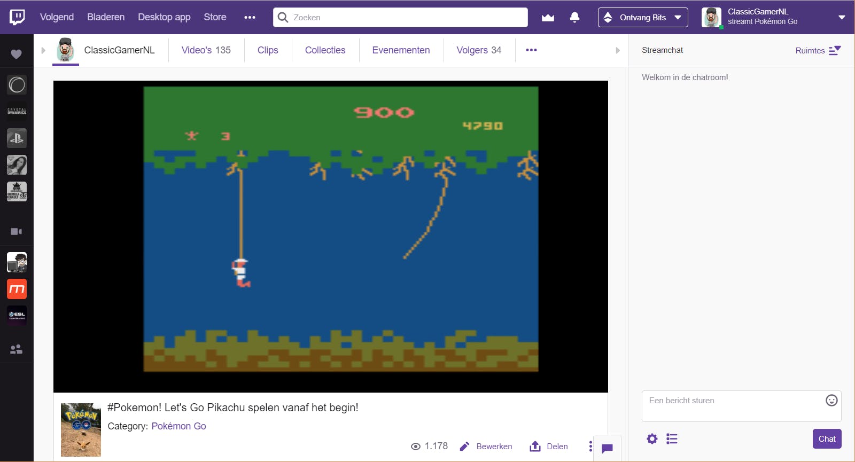Click the ClassicGamerNL profile avatar at top right
The height and width of the screenshot is (462, 855).
(x=711, y=18)
